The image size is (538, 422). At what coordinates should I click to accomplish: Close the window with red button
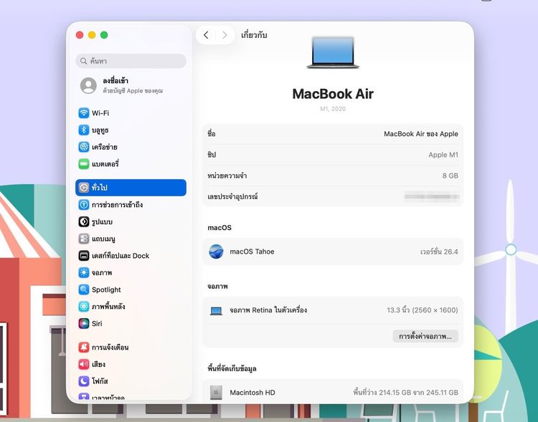[80, 35]
